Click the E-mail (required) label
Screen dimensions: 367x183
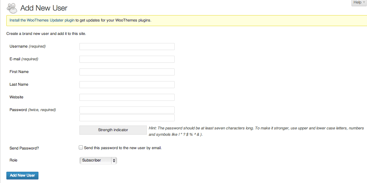click(24, 59)
